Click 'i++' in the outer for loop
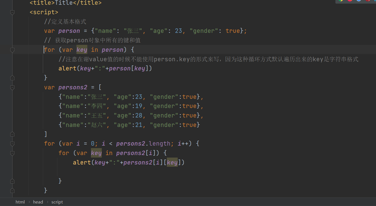The width and height of the screenshot is (376, 206). [183, 144]
